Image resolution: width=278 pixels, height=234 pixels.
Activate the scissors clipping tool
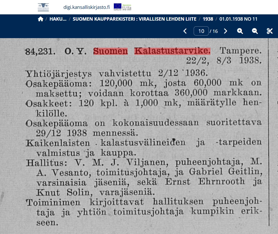[270, 31]
